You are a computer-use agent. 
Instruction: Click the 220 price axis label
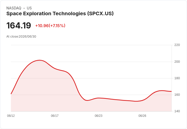177,45
